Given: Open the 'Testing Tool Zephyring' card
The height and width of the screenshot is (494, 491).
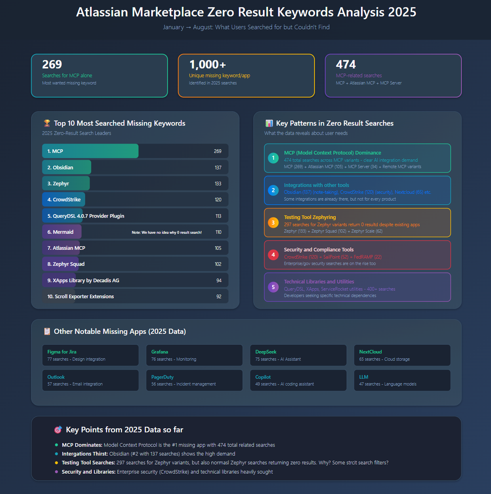Looking at the screenshot, I should point(357,223).
